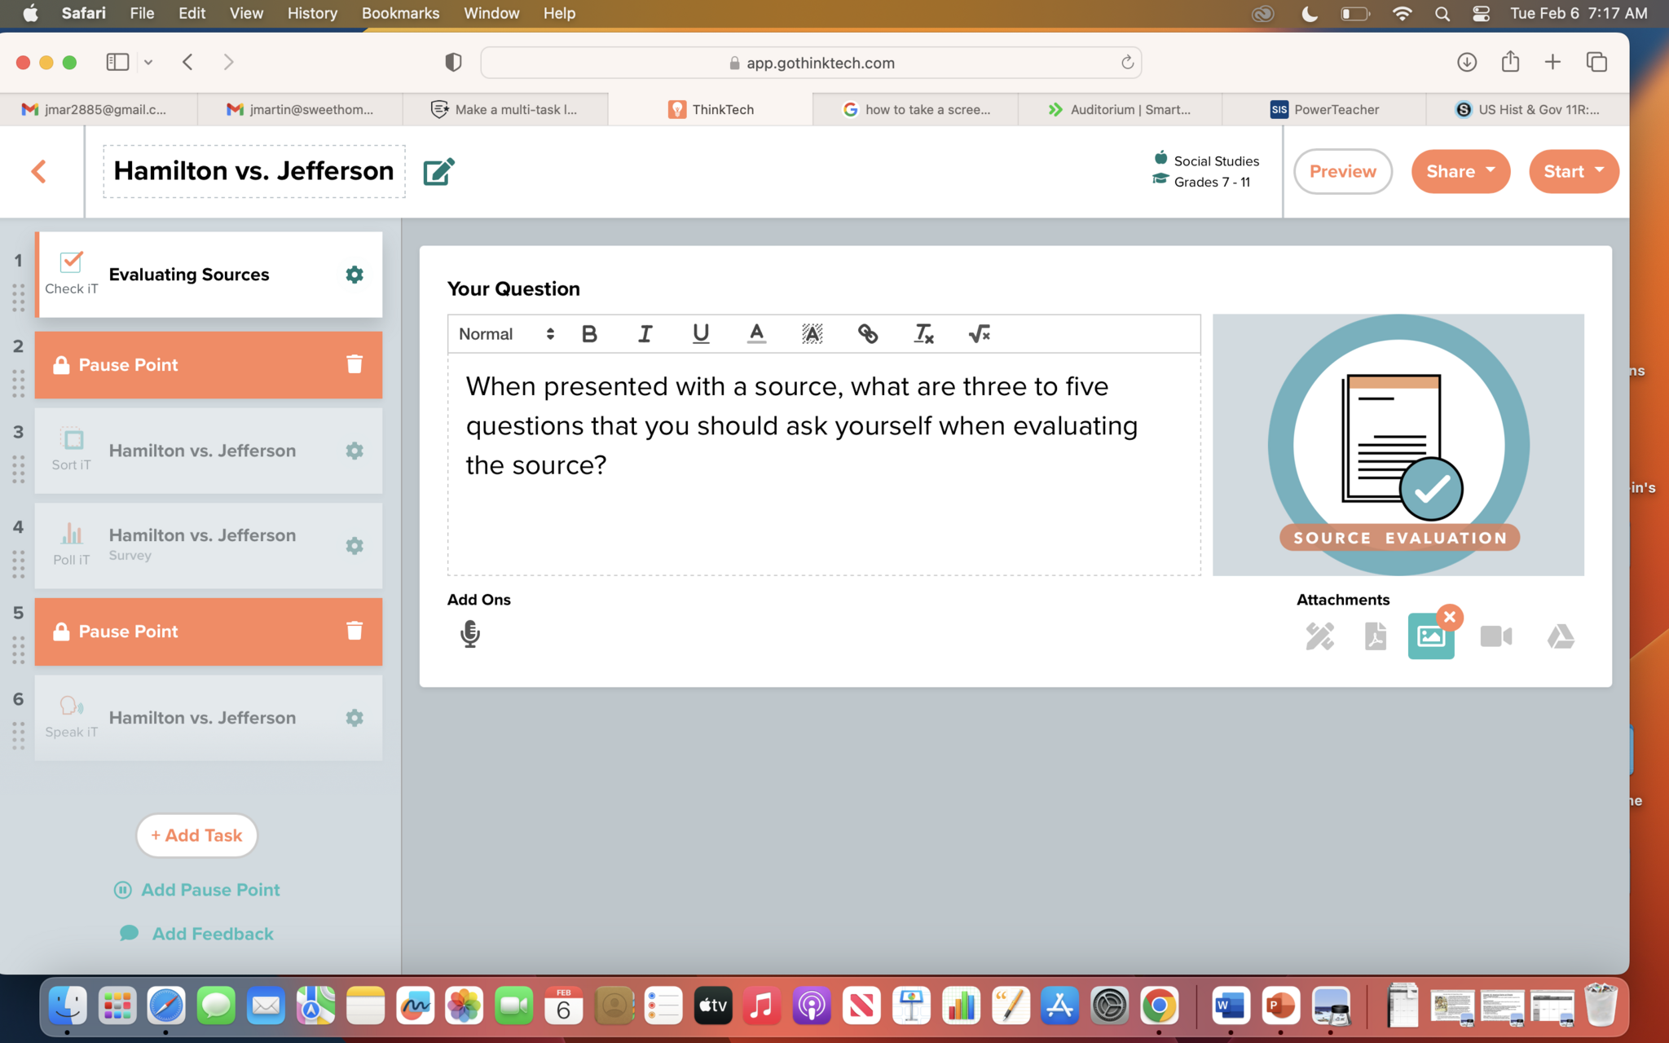The height and width of the screenshot is (1043, 1669).
Task: Click the Preview button
Action: pyautogui.click(x=1342, y=171)
